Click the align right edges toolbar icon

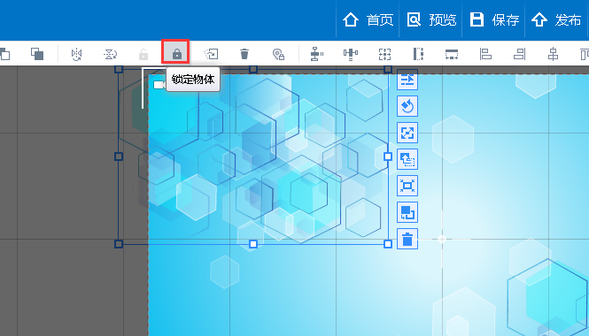(519, 54)
